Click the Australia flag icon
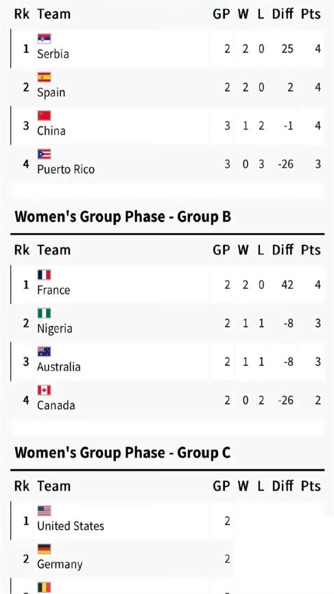The image size is (334, 594). click(x=44, y=351)
